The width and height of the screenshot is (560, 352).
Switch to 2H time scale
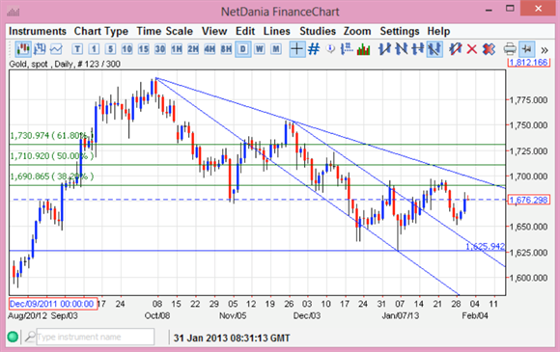[193, 49]
